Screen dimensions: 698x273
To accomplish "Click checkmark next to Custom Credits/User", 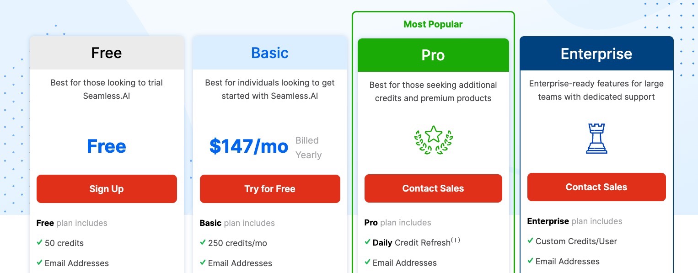I will 530,241.
